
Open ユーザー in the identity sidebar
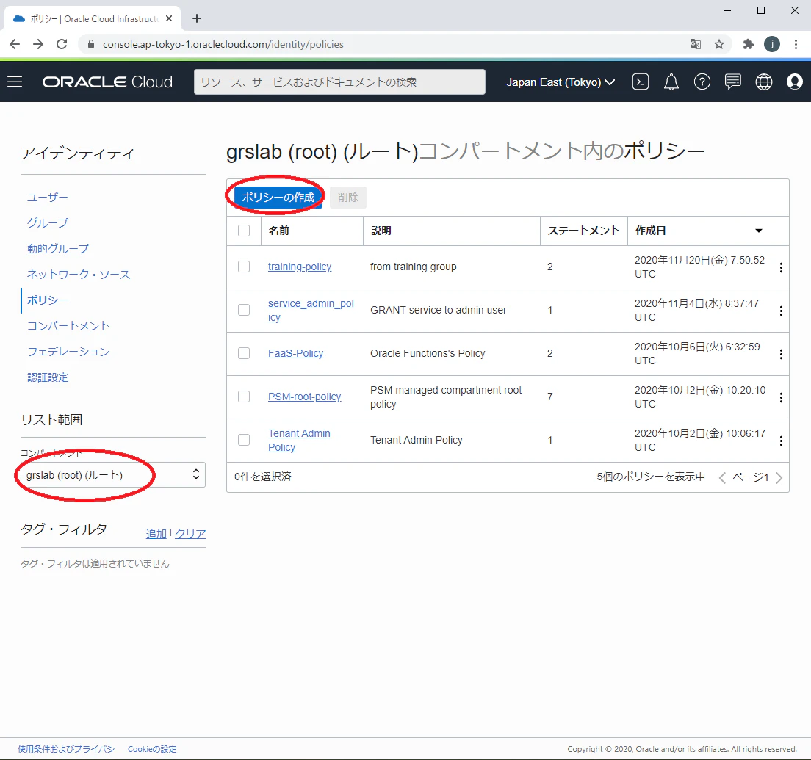coord(48,198)
